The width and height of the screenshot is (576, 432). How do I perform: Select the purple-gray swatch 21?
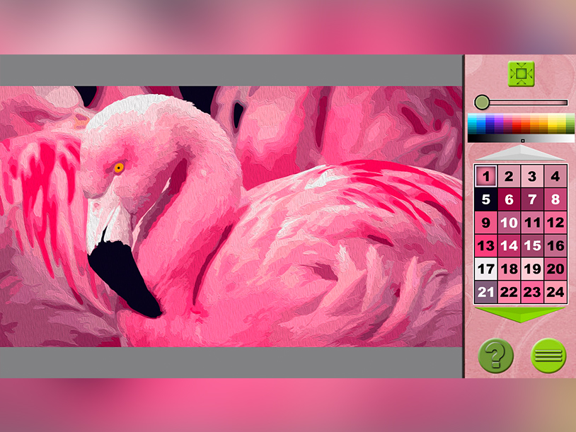coord(485,292)
